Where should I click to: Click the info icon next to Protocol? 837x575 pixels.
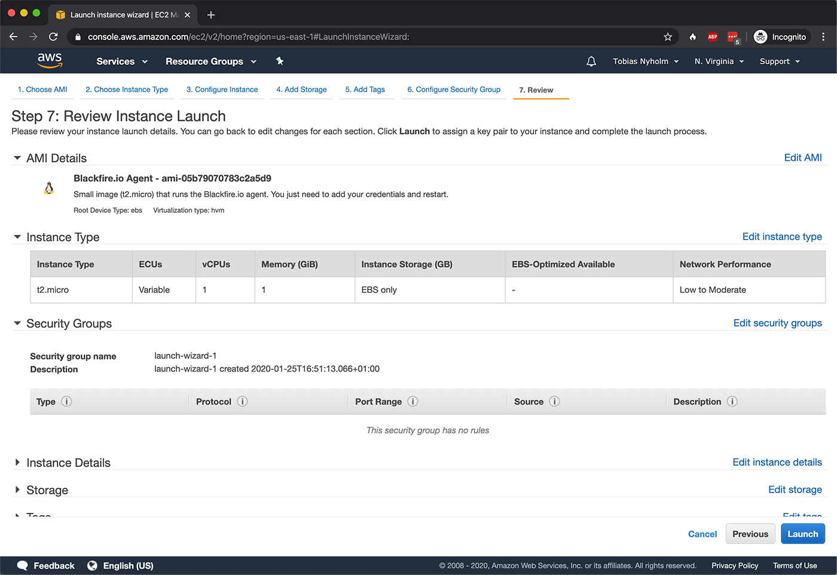(242, 401)
